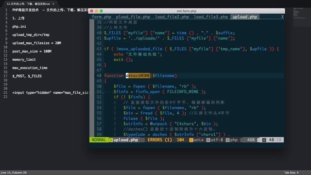This screenshot has height=175, width=311.
Task: Click the red close button of vim window
Action: point(92,11)
